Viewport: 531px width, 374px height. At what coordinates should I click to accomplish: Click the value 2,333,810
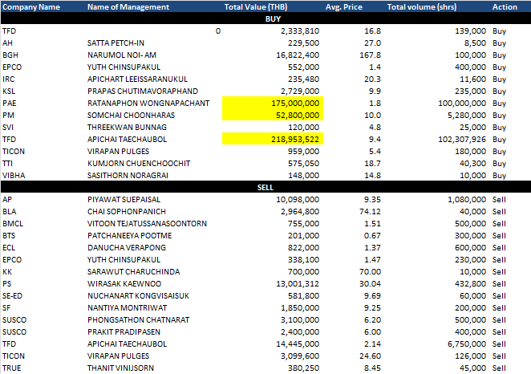tap(300, 30)
